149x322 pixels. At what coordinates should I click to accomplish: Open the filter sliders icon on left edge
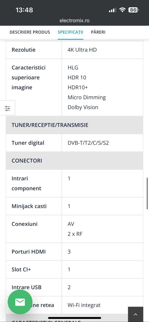tap(8, 108)
